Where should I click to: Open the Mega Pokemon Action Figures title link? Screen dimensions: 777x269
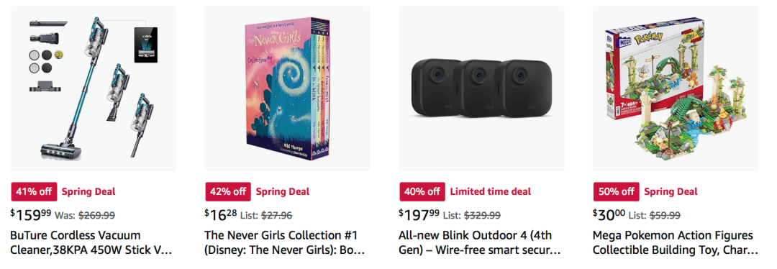point(675,242)
